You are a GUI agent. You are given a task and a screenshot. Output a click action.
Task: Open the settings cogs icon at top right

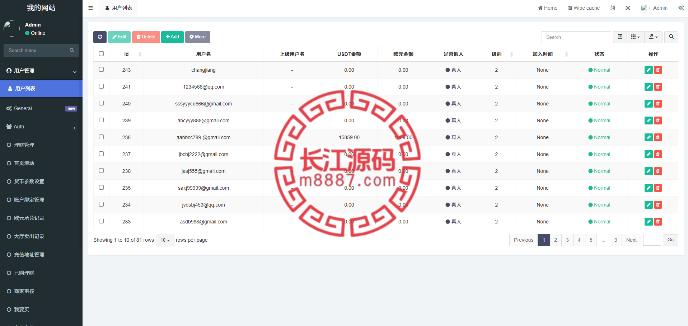pyautogui.click(x=681, y=8)
